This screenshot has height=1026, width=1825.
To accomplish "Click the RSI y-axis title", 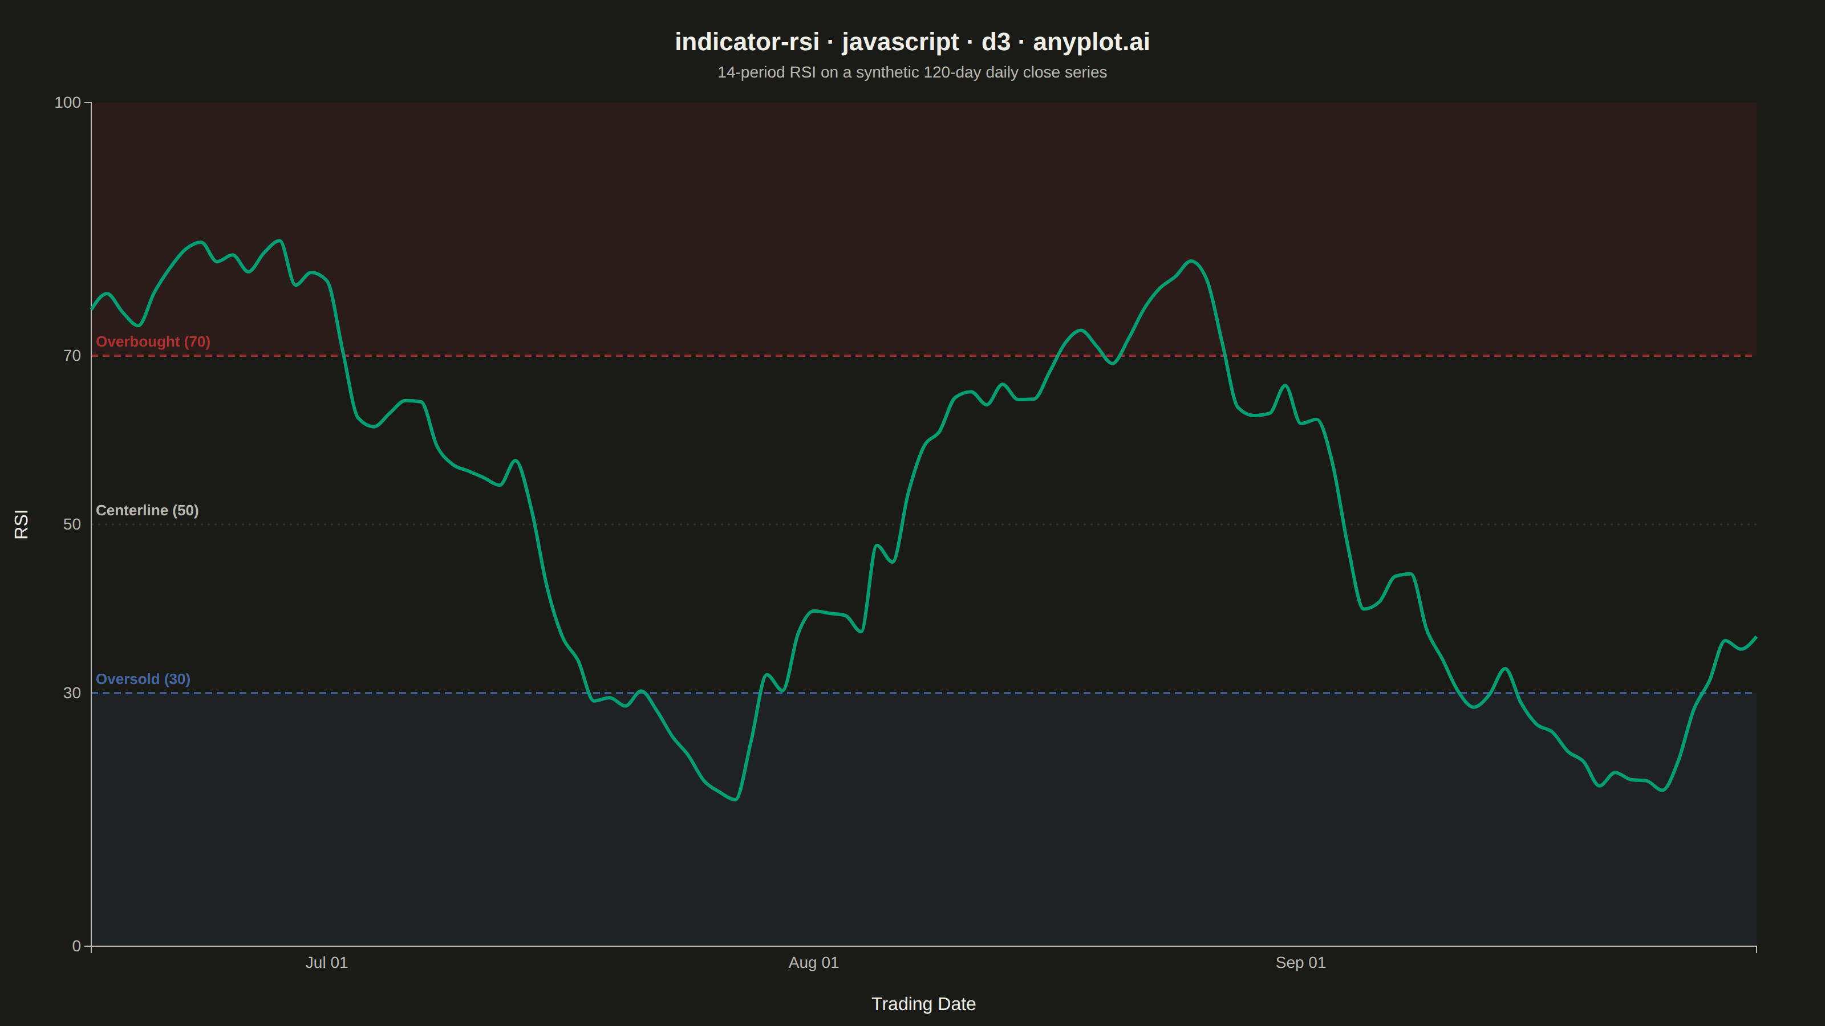I will (x=21, y=524).
